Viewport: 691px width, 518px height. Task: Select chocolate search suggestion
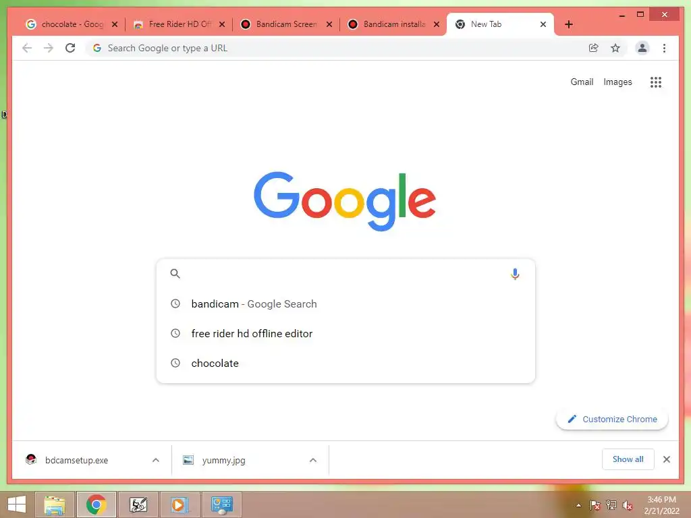(345, 363)
